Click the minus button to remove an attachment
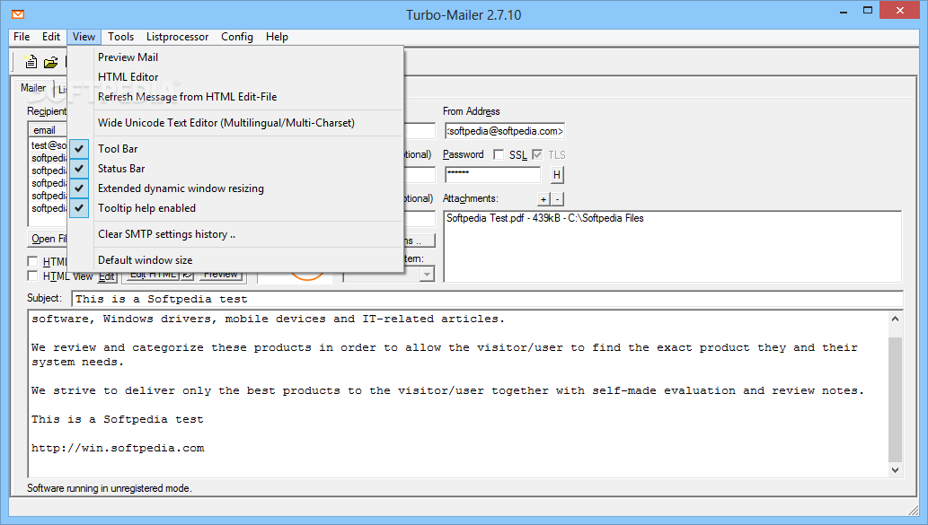 click(557, 199)
